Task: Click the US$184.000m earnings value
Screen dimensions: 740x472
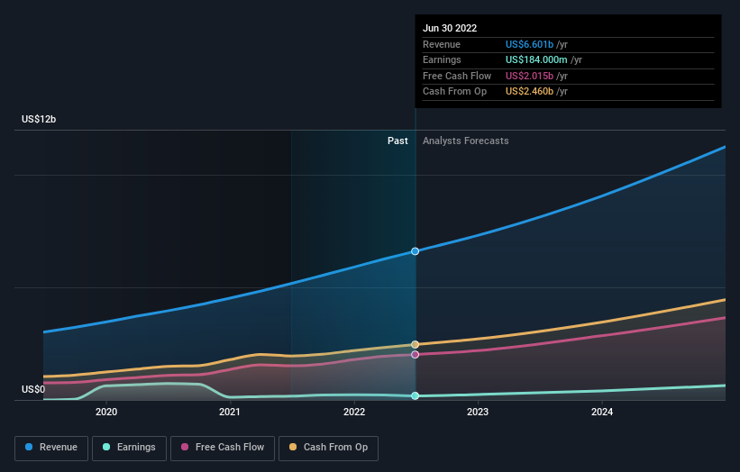Action: click(536, 59)
